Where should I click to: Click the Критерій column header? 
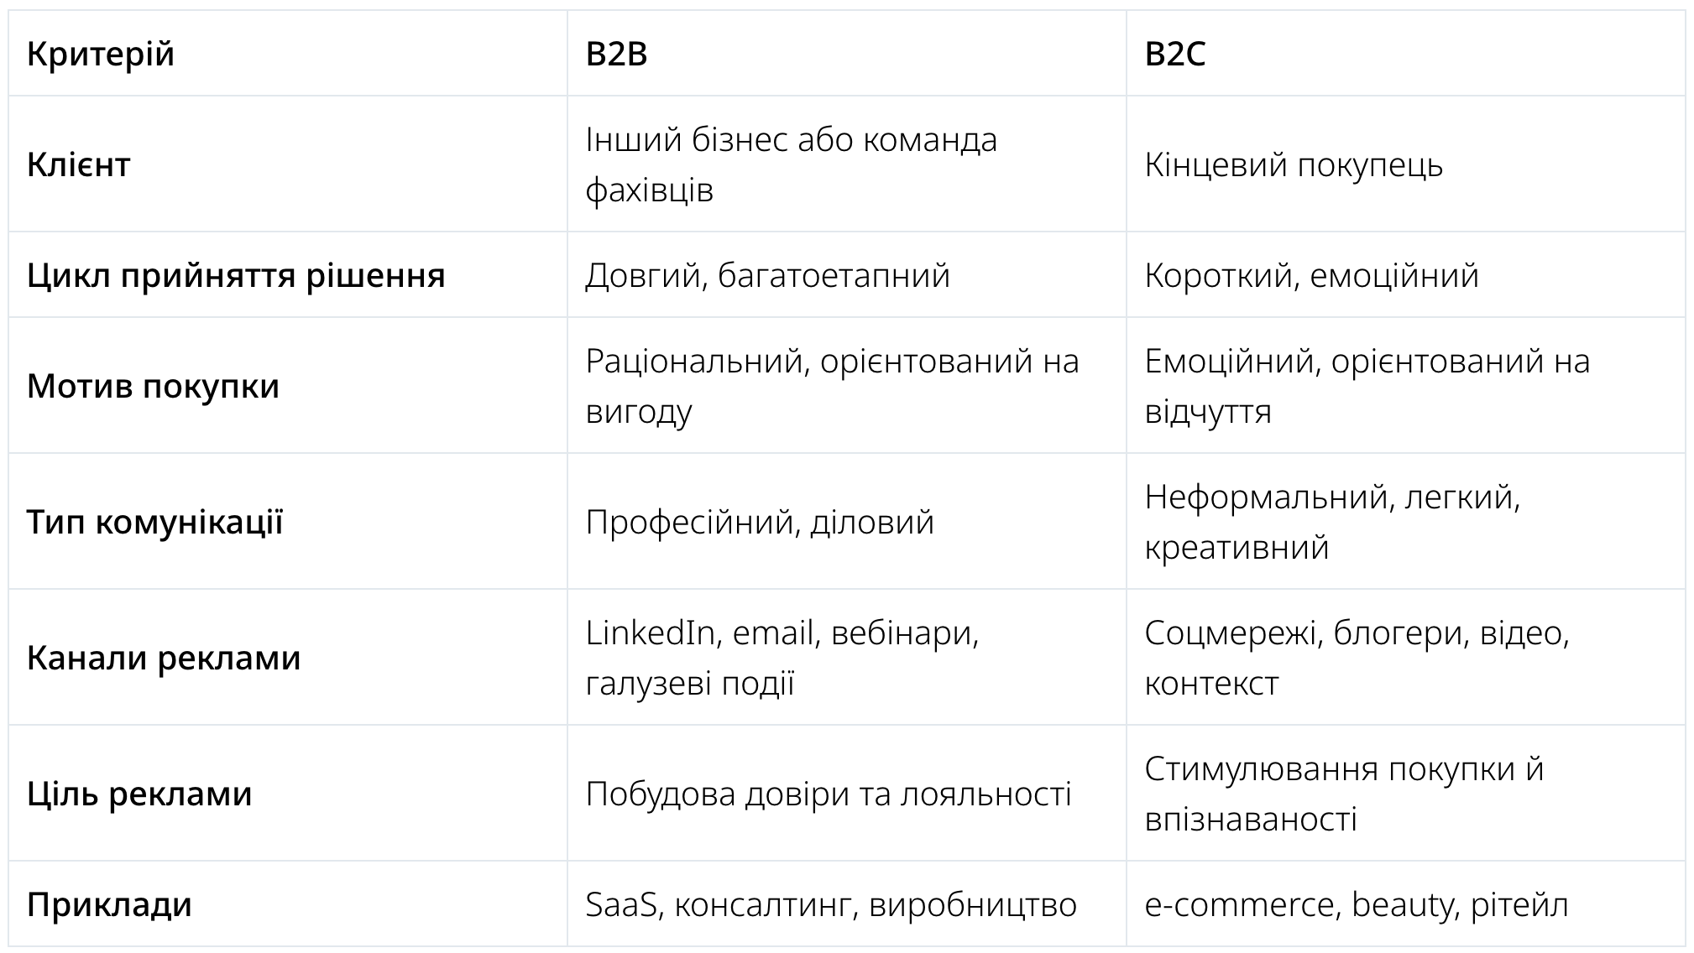tap(101, 55)
